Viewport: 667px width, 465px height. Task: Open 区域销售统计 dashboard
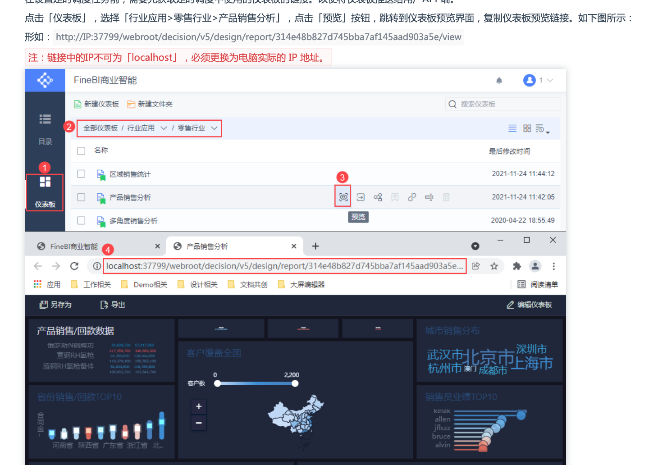(x=130, y=174)
